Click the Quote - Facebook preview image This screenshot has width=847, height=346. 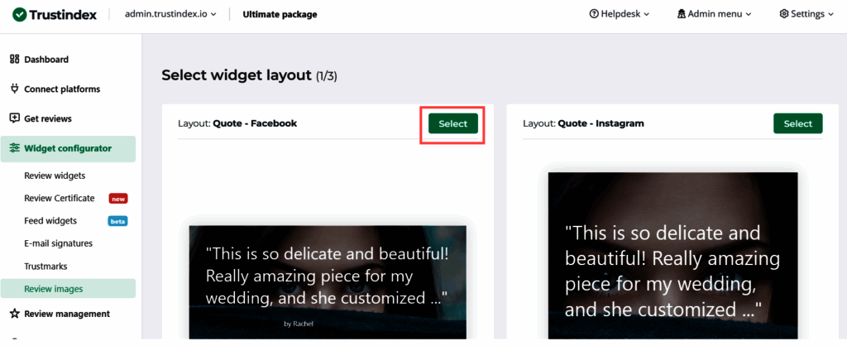327,281
